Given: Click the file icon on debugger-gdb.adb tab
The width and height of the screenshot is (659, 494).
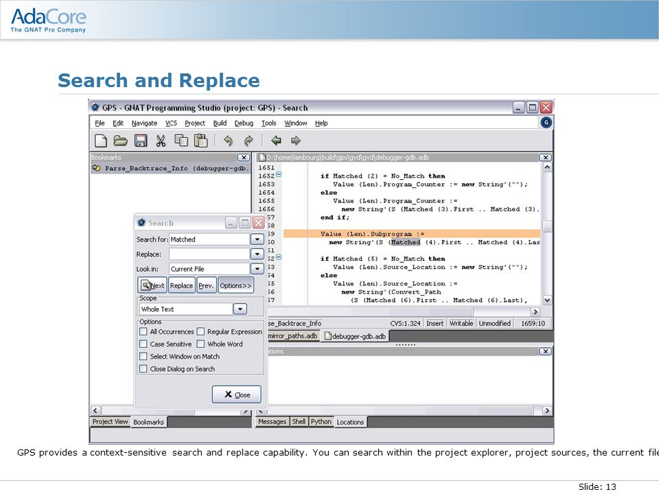Looking at the screenshot, I should (x=327, y=336).
